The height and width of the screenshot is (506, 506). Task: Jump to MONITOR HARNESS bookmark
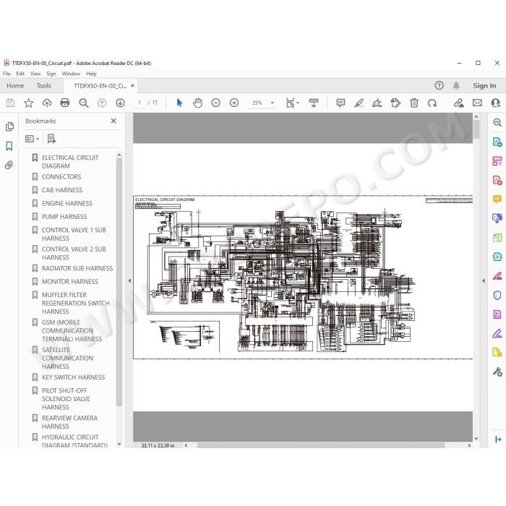pos(70,282)
